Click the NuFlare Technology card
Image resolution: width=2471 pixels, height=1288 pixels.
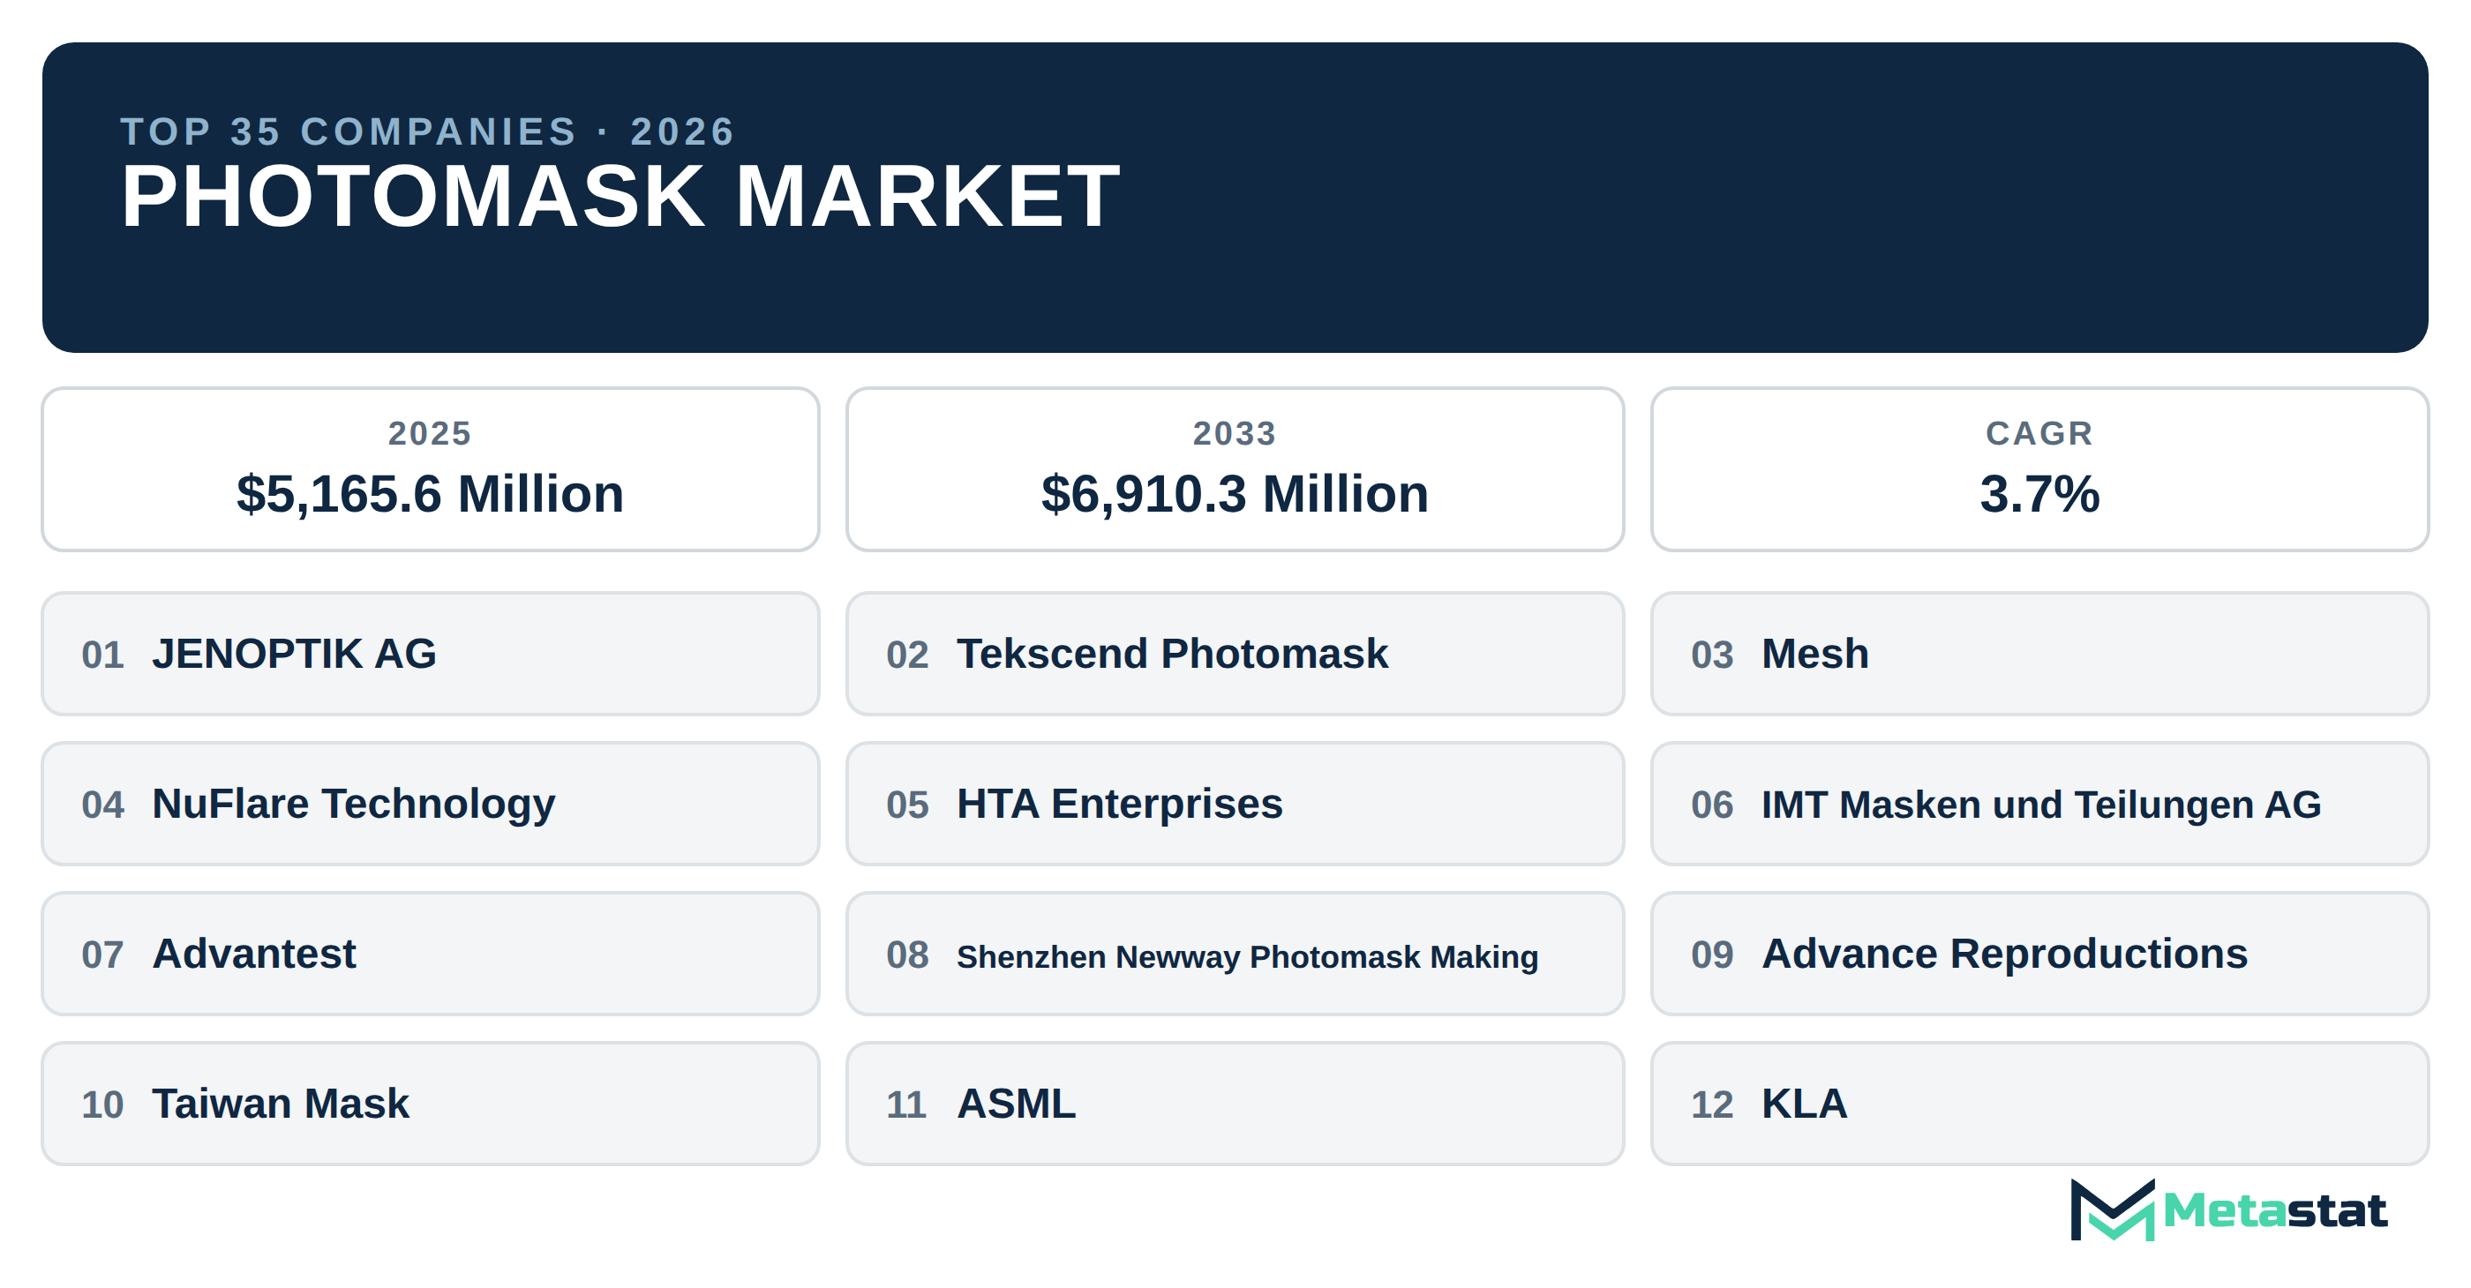pos(431,804)
